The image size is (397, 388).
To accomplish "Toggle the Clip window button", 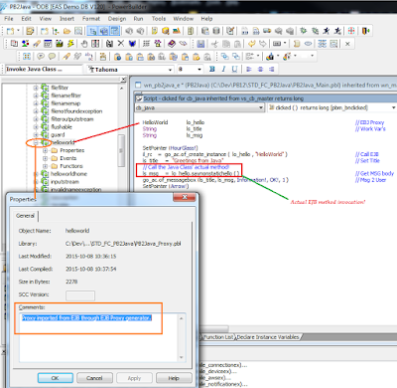I will 115,31.
